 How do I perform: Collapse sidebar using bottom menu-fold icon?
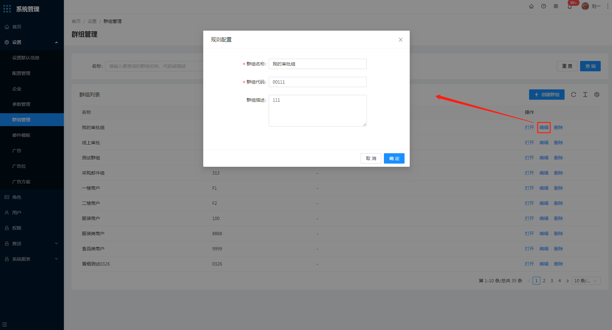(x=5, y=325)
